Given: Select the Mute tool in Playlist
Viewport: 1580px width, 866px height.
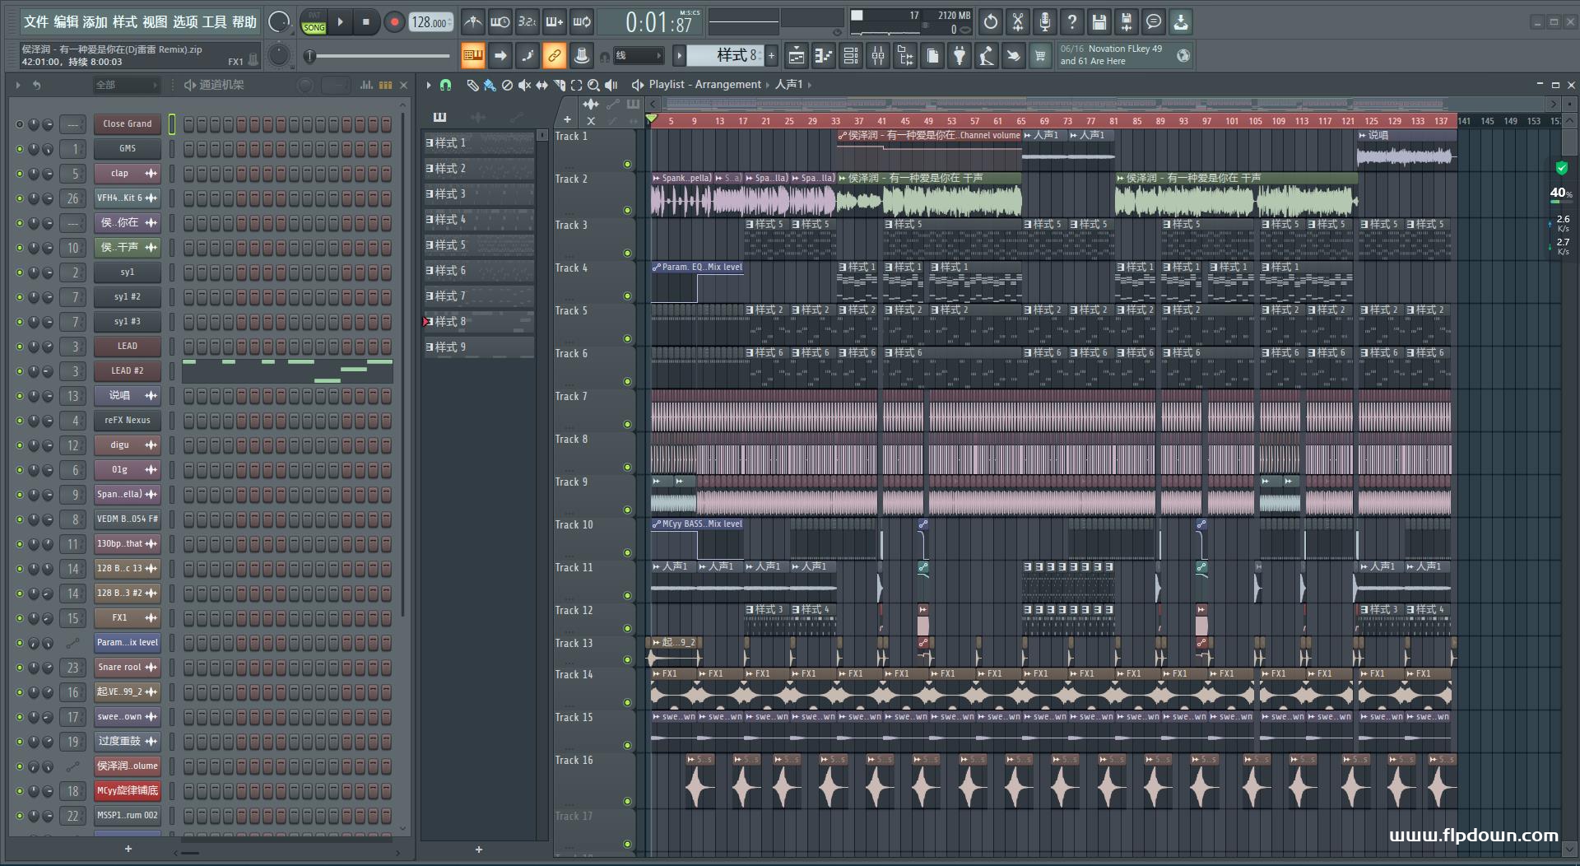Looking at the screenshot, I should pyautogui.click(x=524, y=85).
